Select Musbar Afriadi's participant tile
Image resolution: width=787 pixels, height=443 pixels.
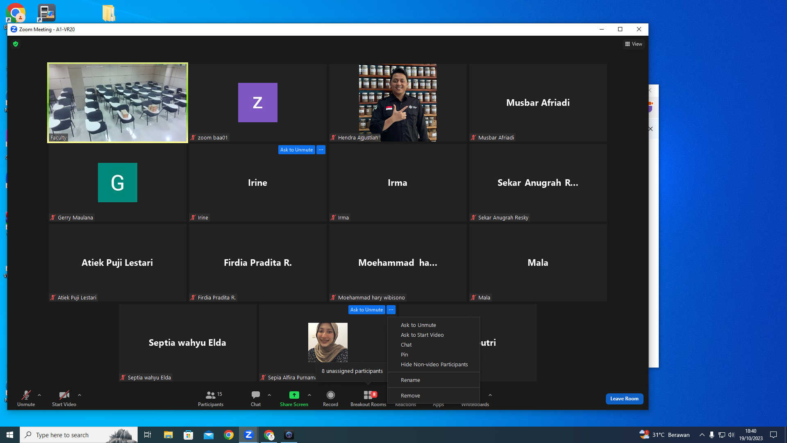[538, 103]
